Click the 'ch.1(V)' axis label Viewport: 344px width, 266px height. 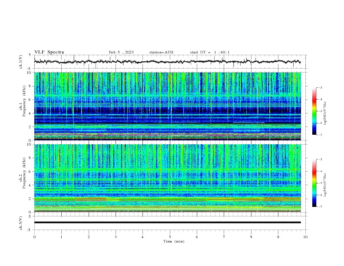click(21, 62)
